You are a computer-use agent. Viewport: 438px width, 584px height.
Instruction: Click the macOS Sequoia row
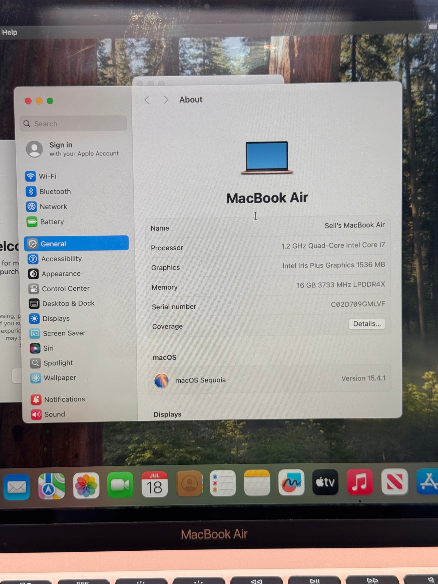(269, 379)
